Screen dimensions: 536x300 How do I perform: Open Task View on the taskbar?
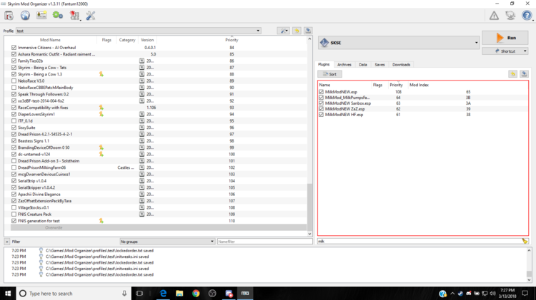[x=139, y=293]
